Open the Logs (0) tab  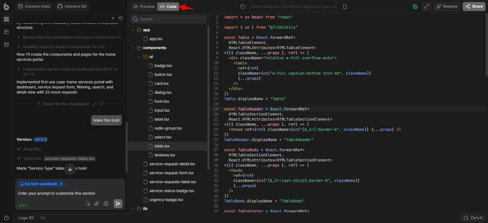(x=26, y=218)
